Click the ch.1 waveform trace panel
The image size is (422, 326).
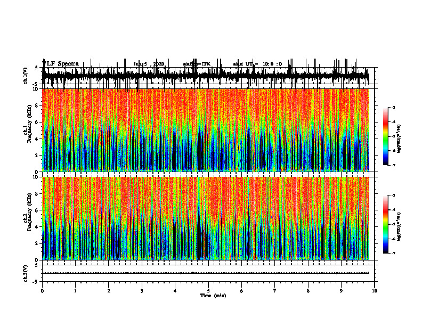(x=205, y=76)
